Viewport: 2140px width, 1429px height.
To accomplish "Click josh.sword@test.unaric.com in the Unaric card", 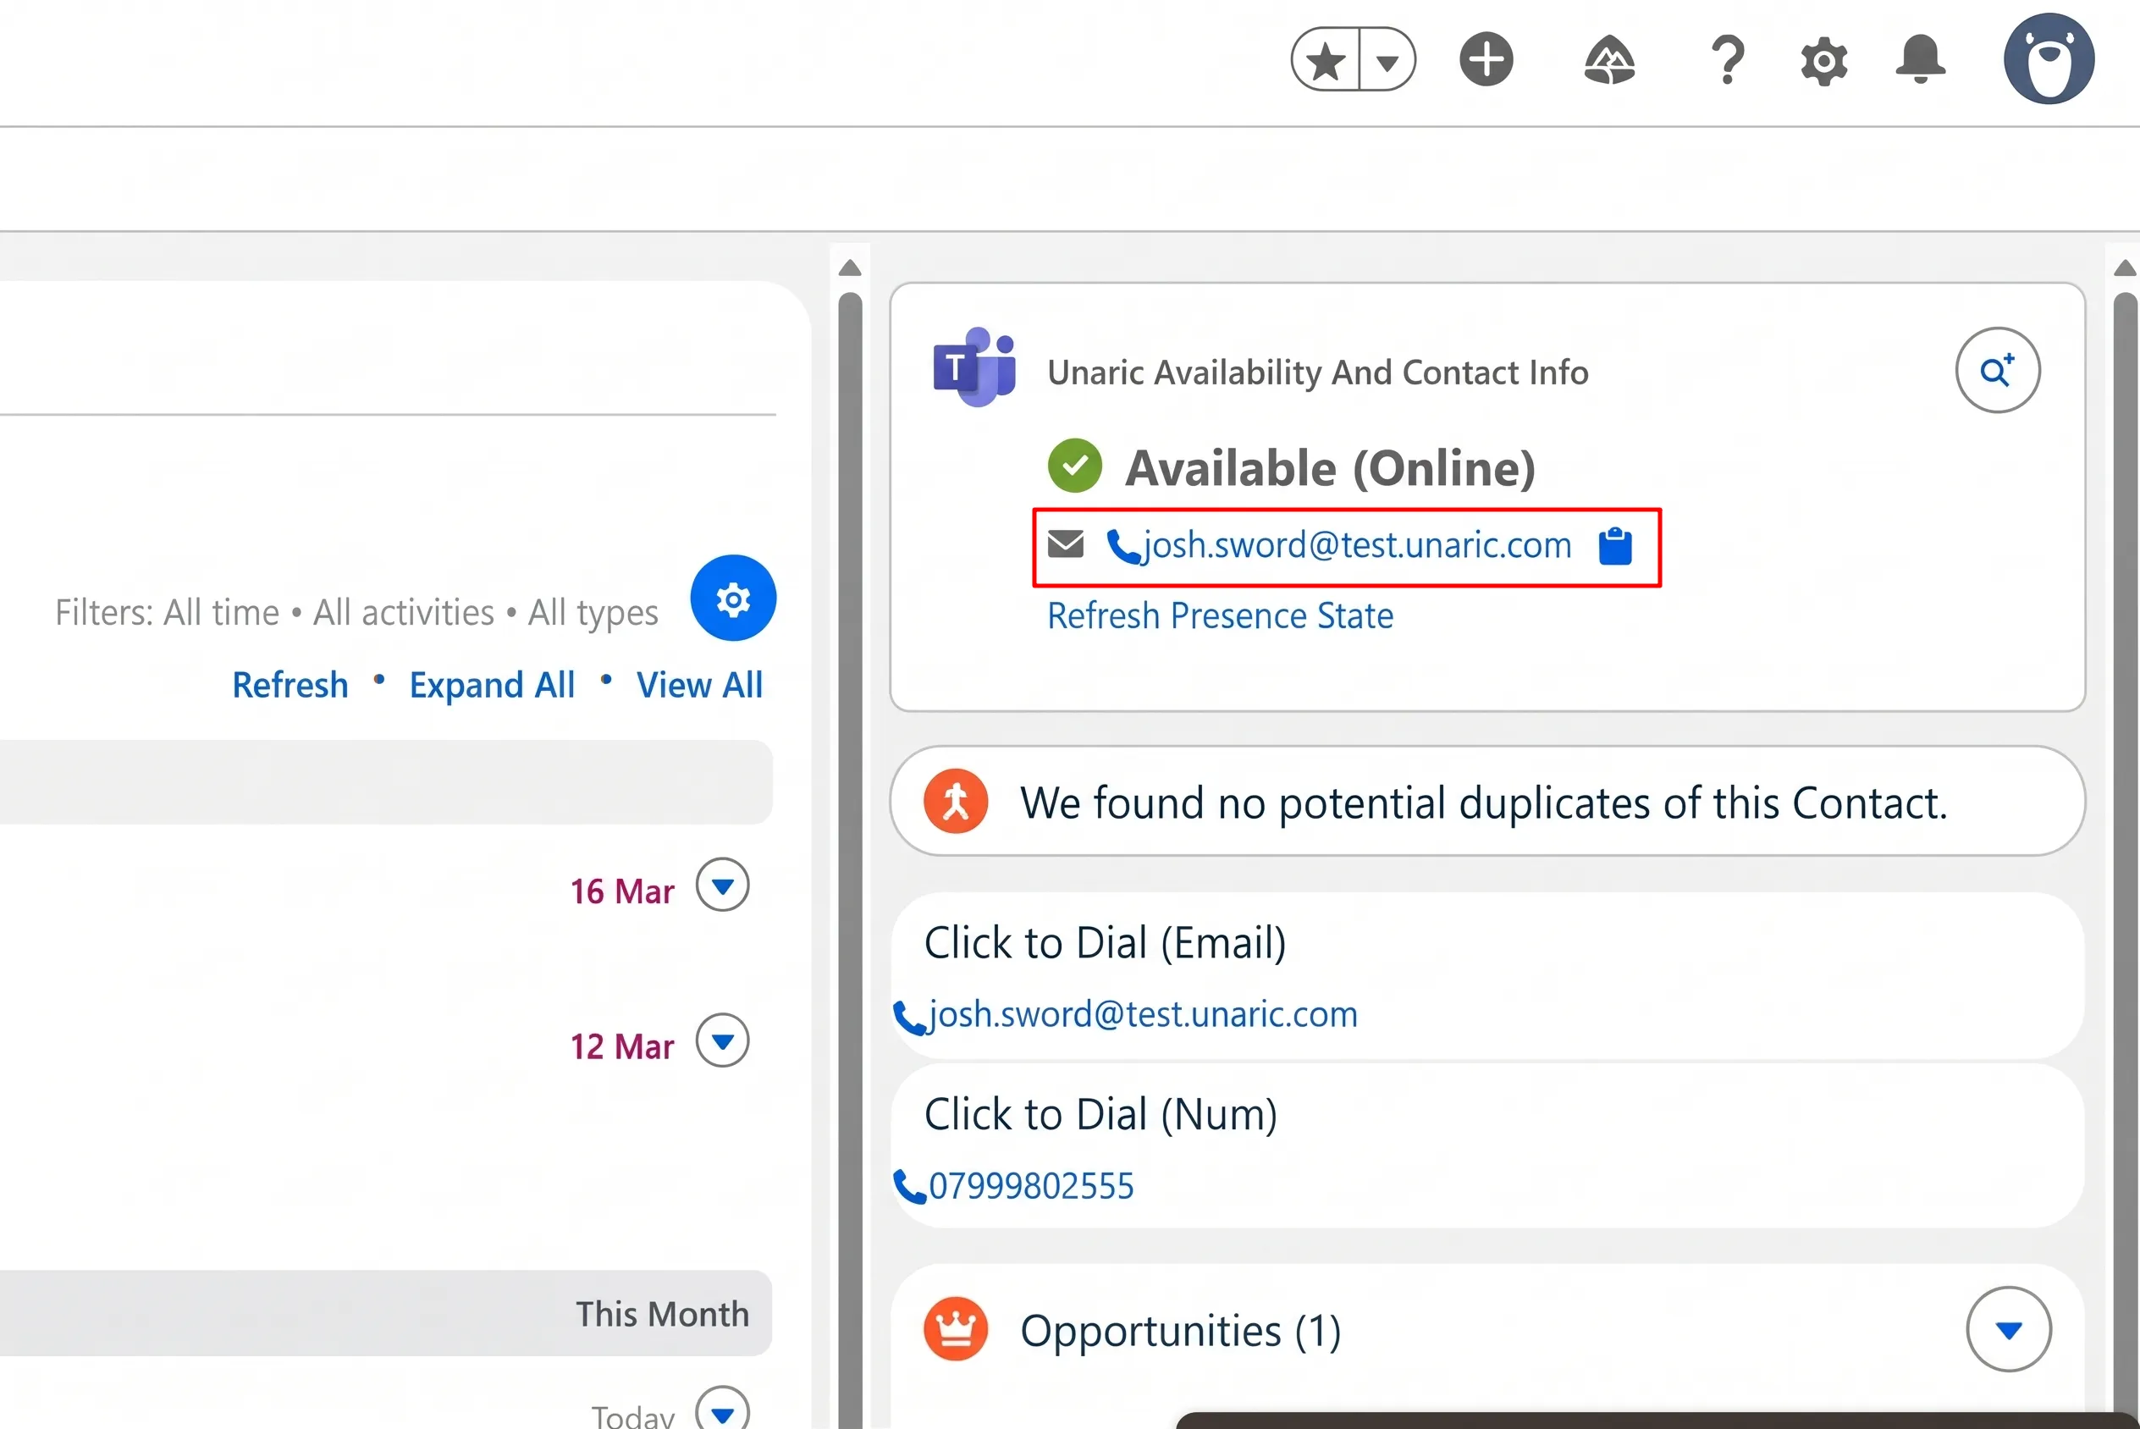I will point(1358,545).
